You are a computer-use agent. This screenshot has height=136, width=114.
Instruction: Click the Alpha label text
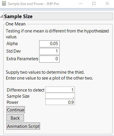12,44
